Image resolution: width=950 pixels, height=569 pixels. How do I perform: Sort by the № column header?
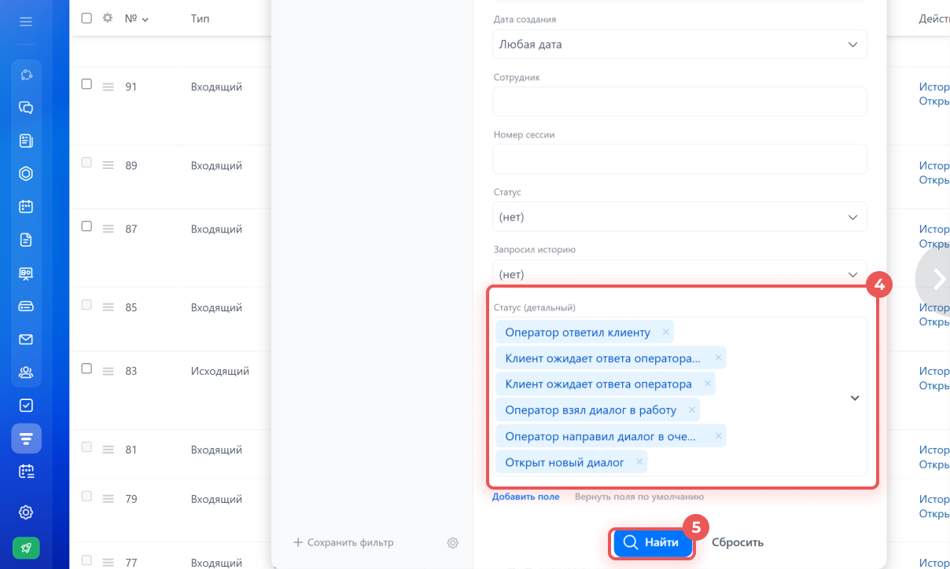[136, 18]
